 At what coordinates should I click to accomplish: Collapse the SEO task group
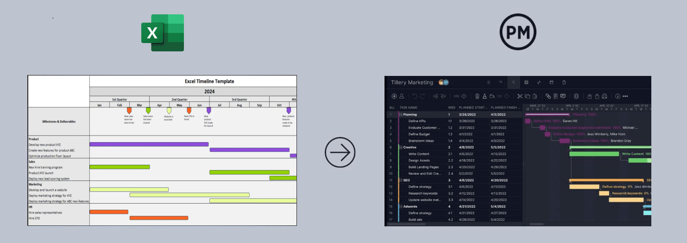coord(401,180)
